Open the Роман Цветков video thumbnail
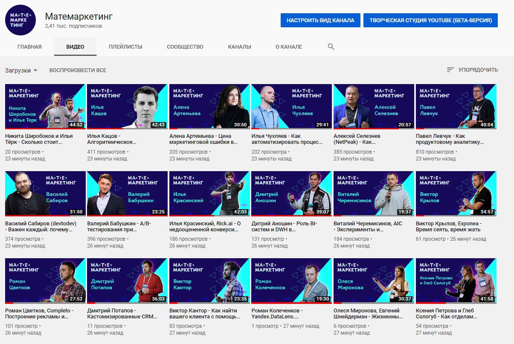The height and width of the screenshot is (344, 514). [45, 281]
